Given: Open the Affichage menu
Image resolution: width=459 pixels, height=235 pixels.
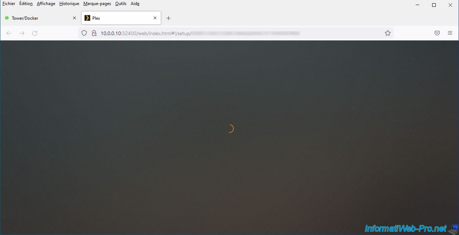Looking at the screenshot, I should [x=46, y=4].
